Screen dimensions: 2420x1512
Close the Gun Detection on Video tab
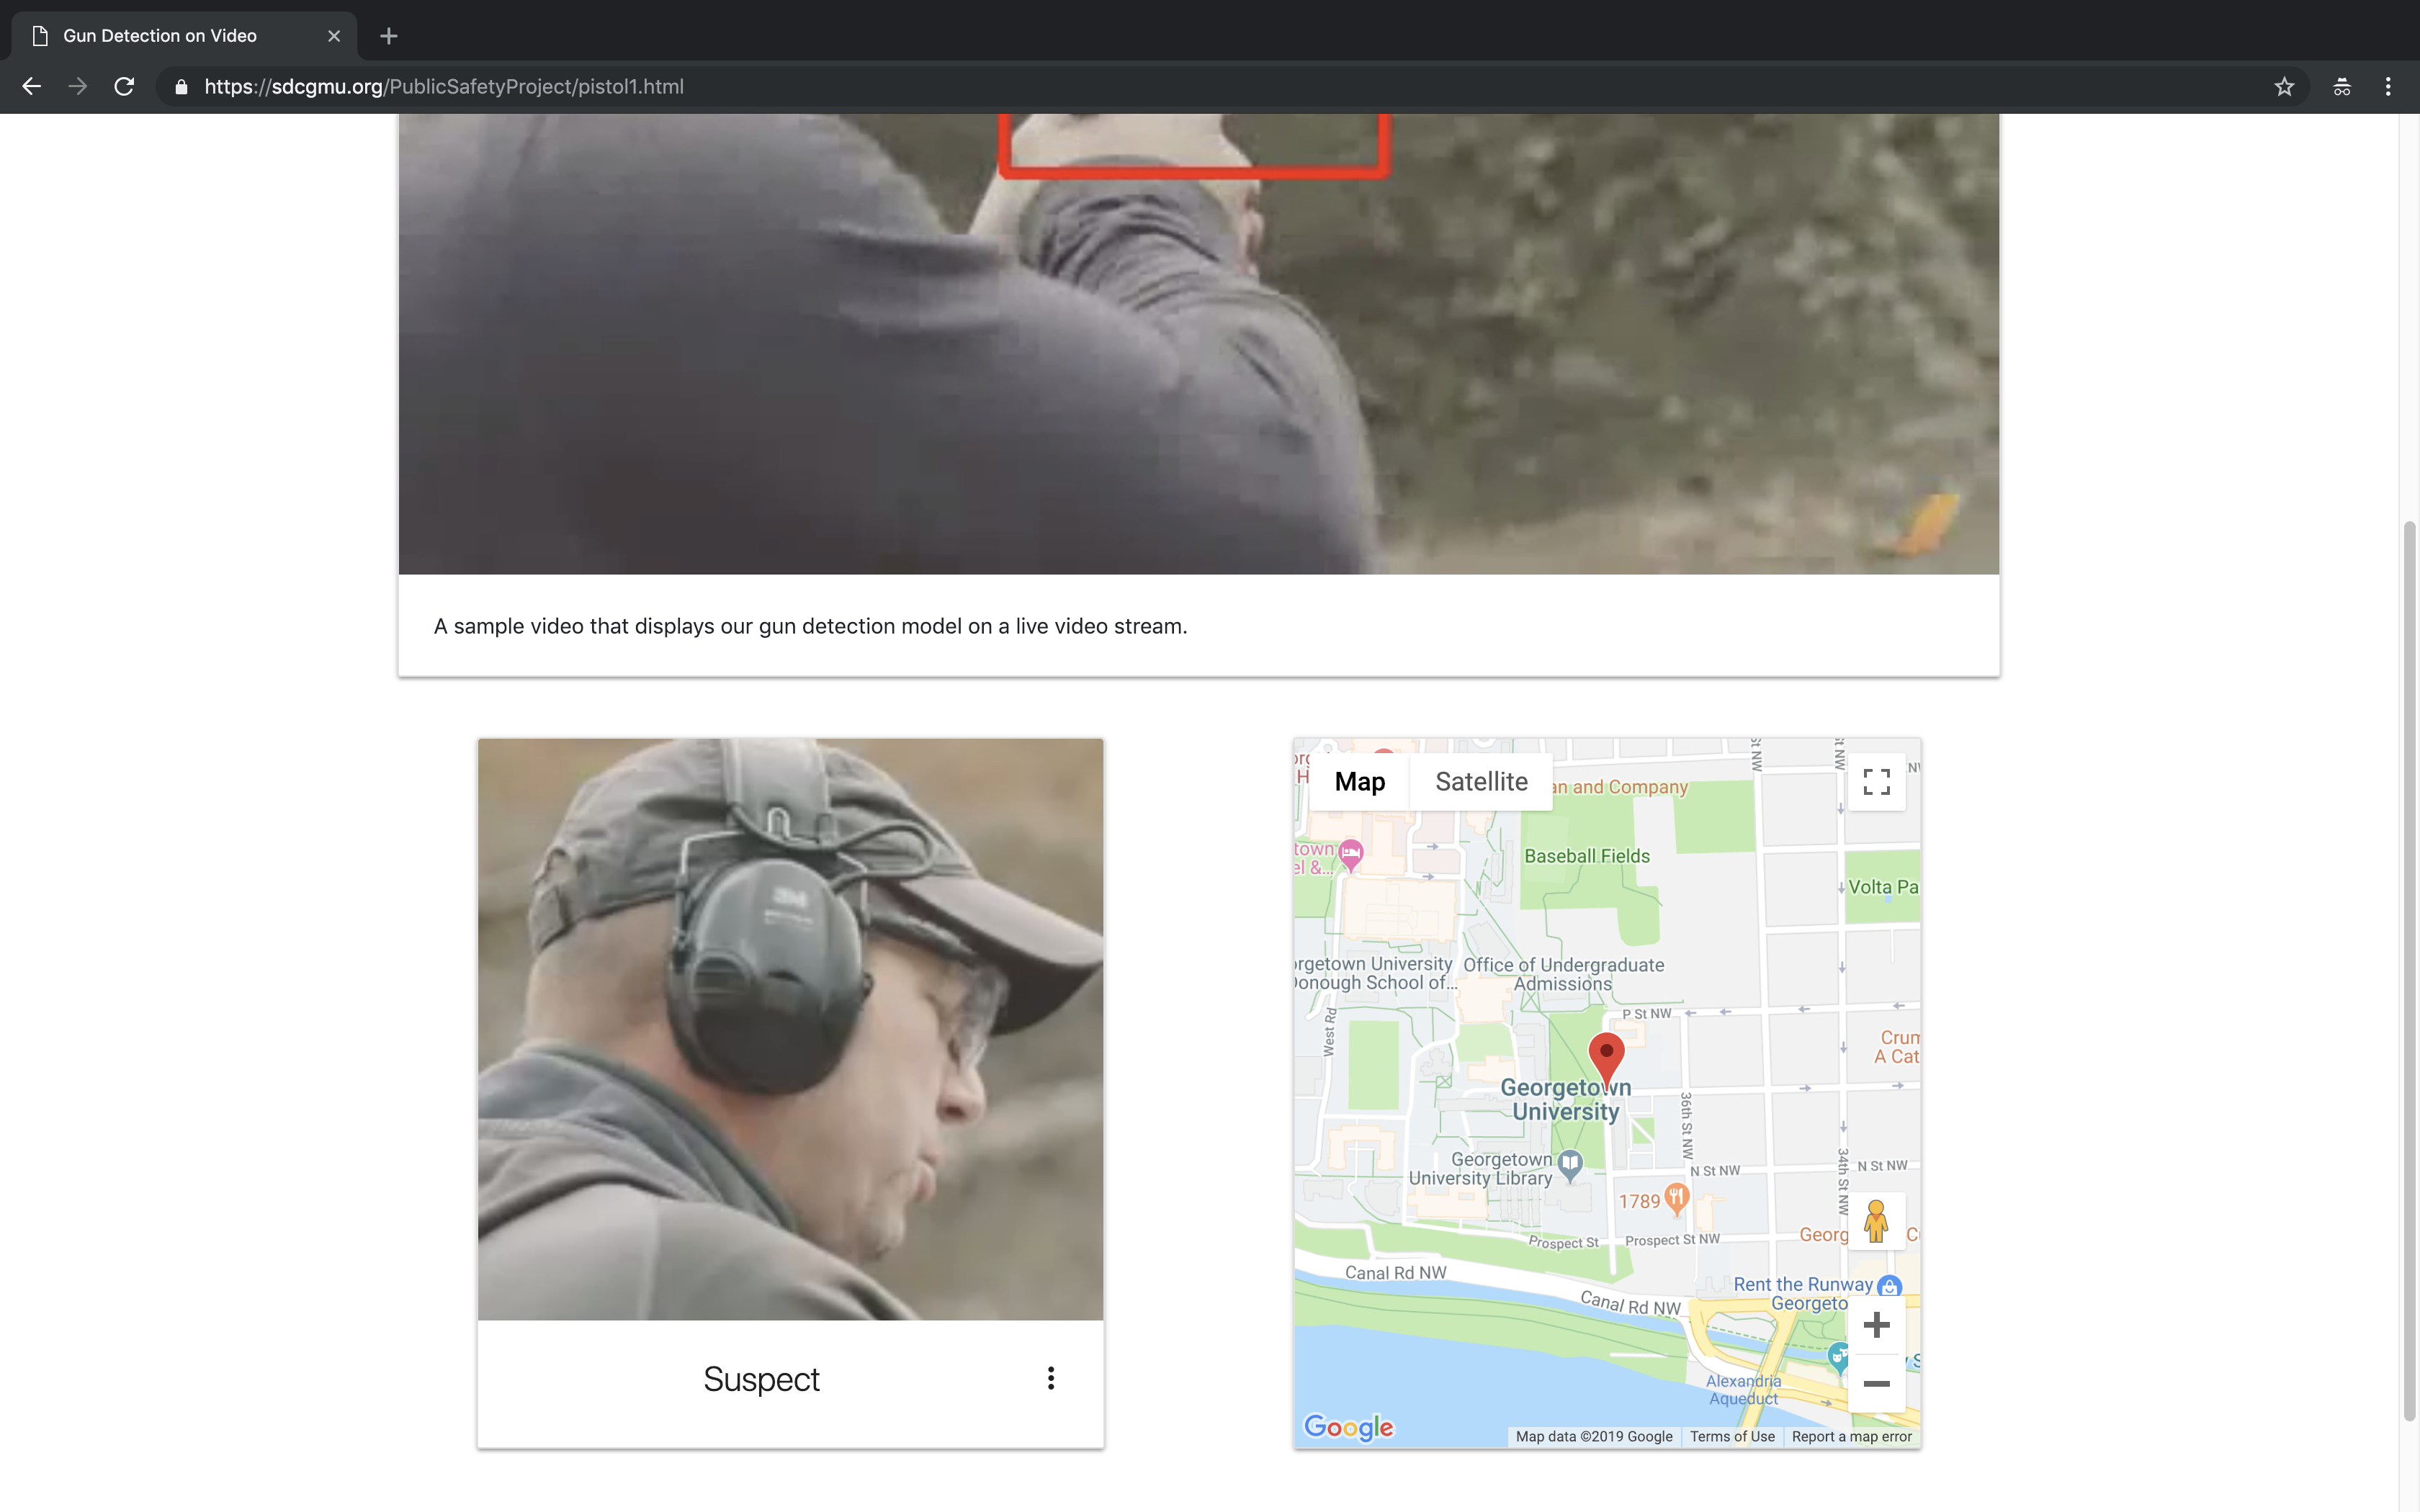(x=334, y=36)
